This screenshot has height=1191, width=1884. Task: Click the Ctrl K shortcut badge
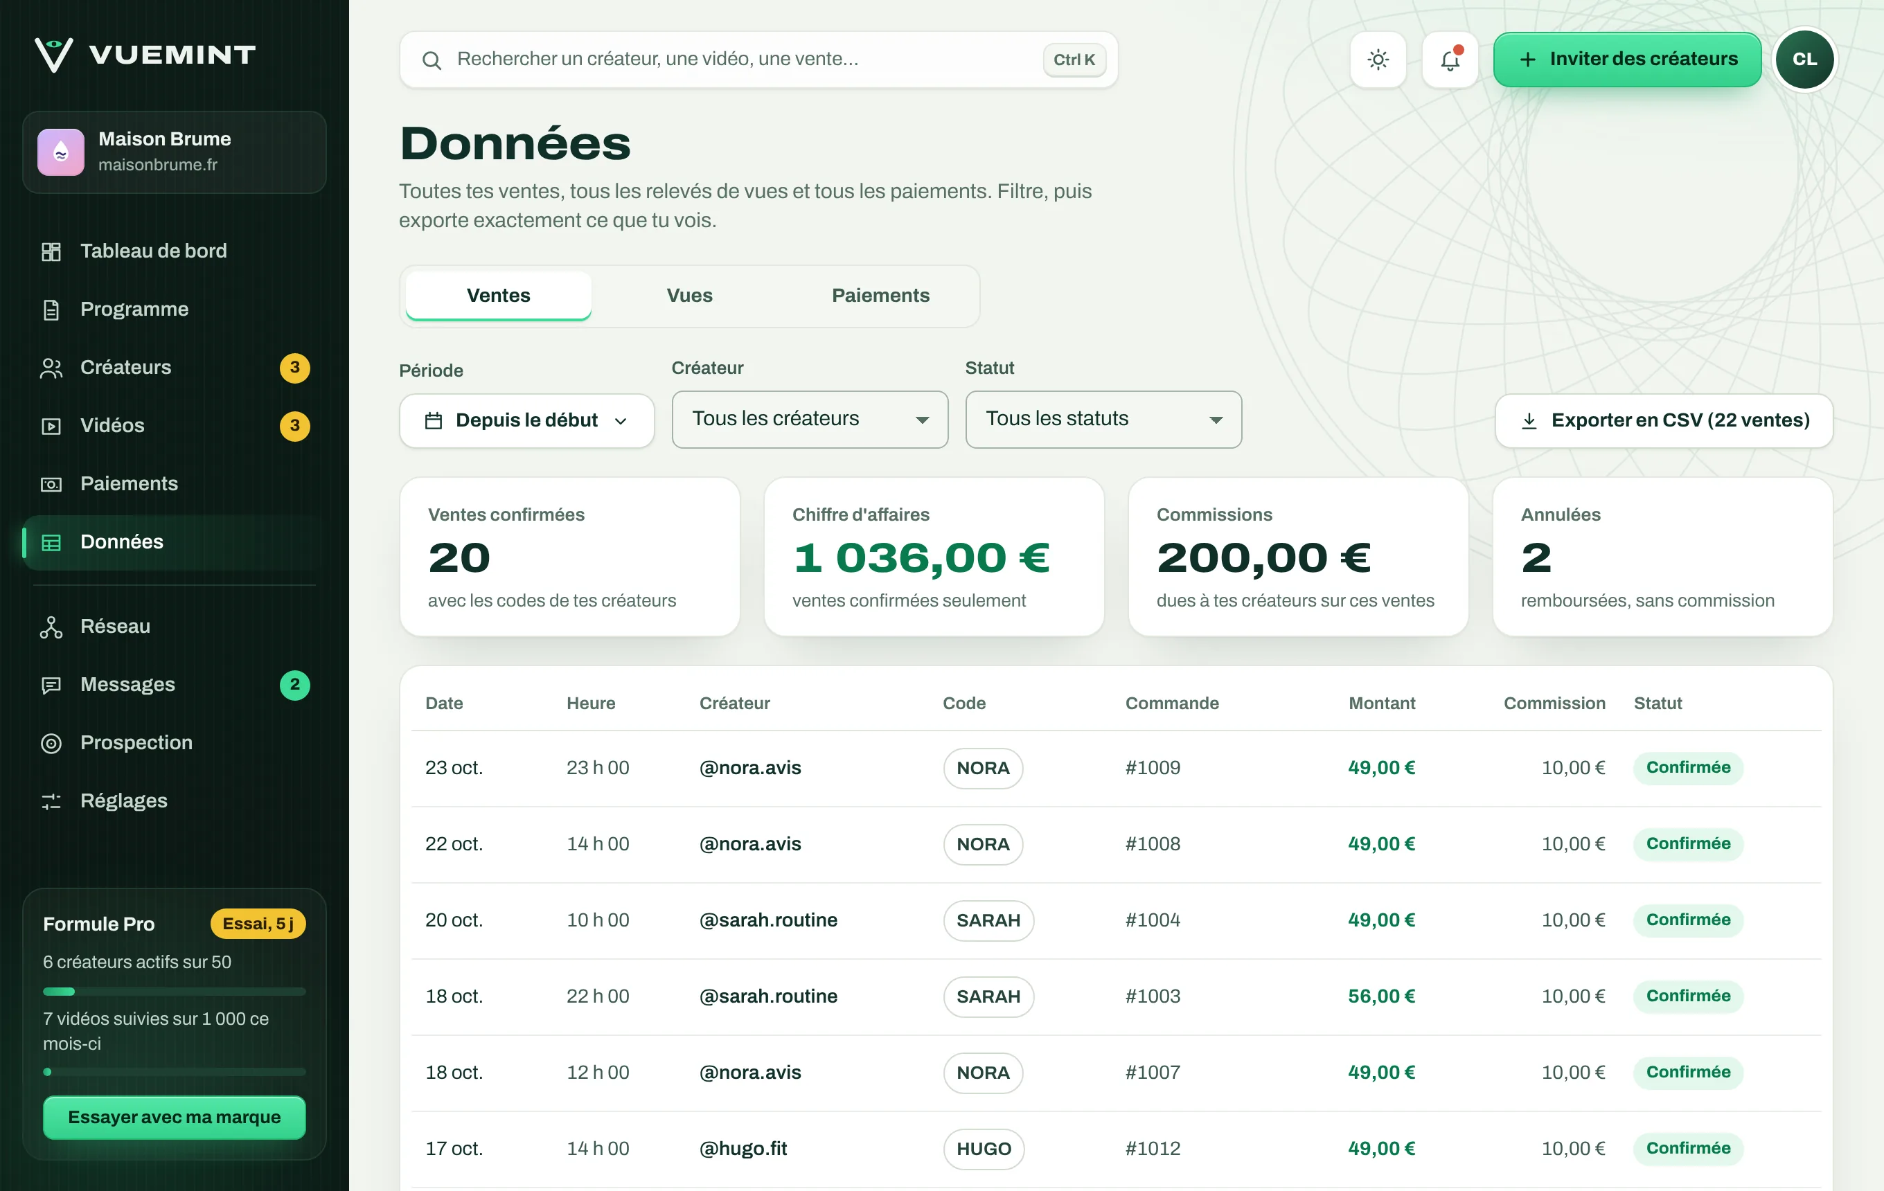(x=1074, y=60)
